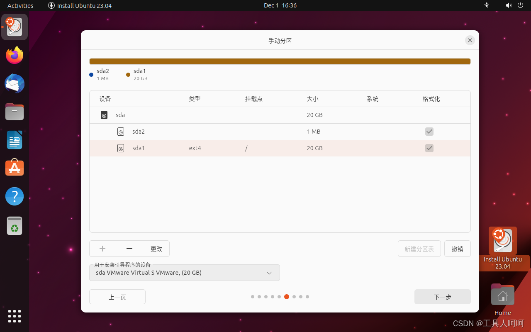The image size is (531, 332).
Task: Toggle format checkbox for sda1
Action: click(x=429, y=148)
